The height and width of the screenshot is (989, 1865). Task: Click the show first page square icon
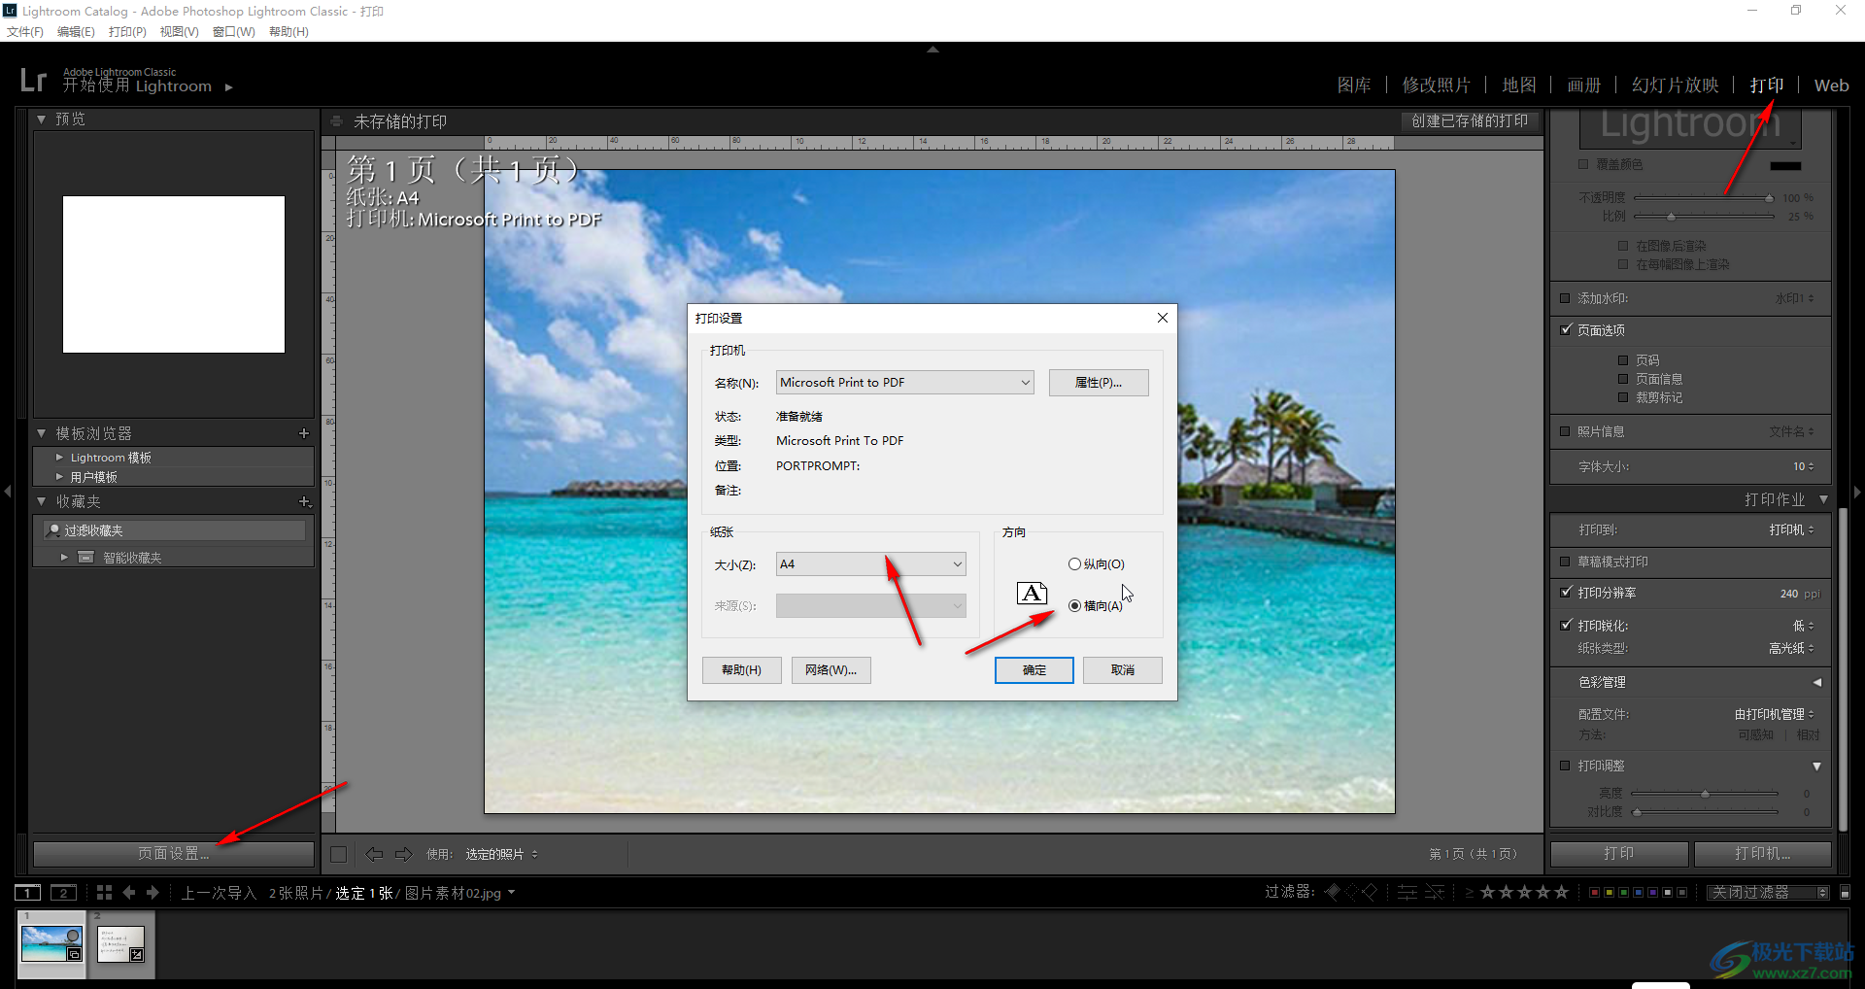click(338, 854)
